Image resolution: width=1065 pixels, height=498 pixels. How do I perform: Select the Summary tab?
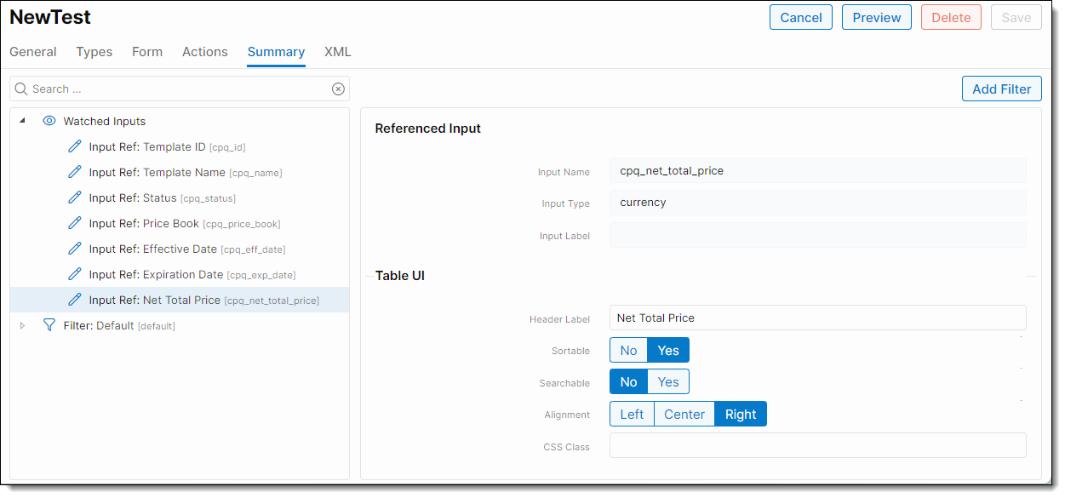(276, 52)
